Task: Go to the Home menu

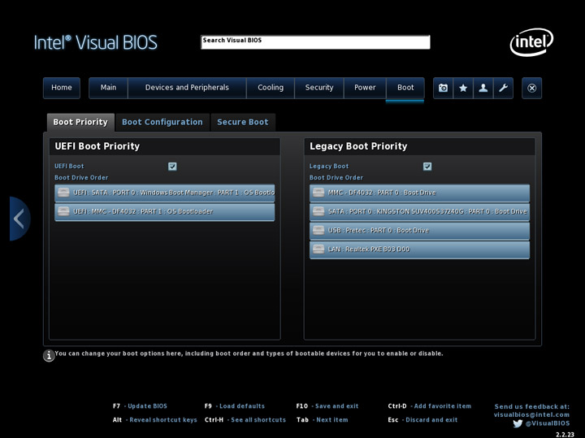Action: (62, 88)
